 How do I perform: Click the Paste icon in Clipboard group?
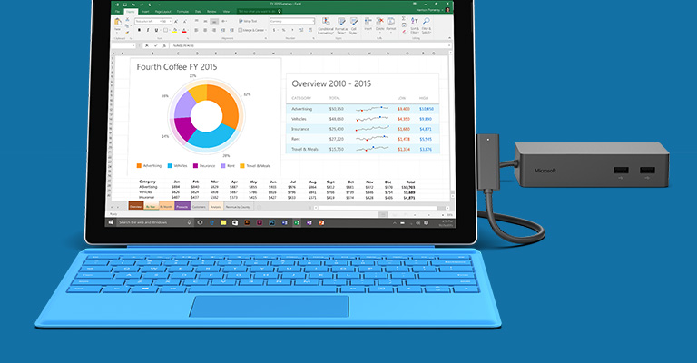pyautogui.click(x=117, y=22)
